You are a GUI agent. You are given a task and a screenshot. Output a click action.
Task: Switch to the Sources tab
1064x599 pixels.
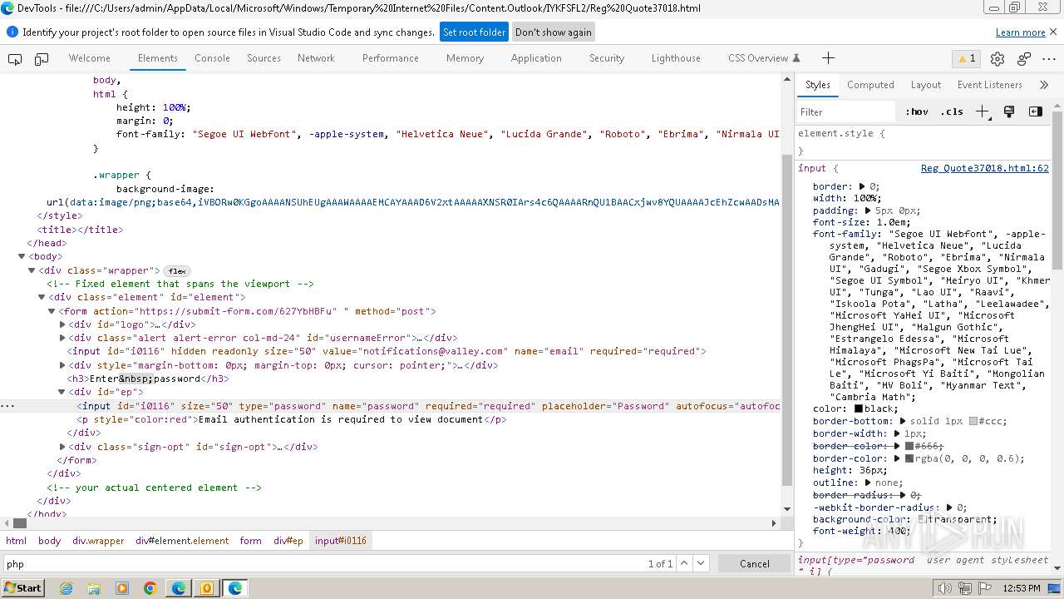tap(264, 58)
